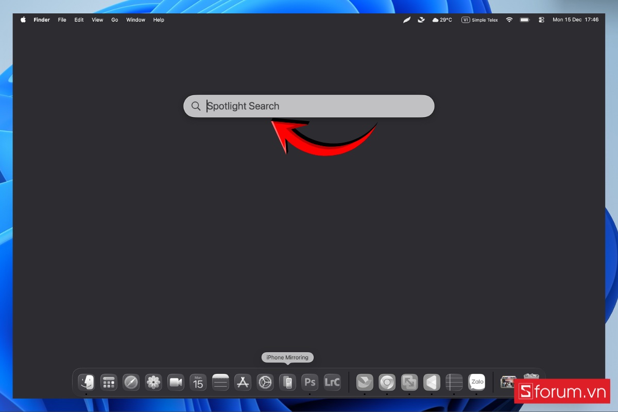Open the Finder File menu
Image resolution: width=618 pixels, height=412 pixels.
pos(62,20)
